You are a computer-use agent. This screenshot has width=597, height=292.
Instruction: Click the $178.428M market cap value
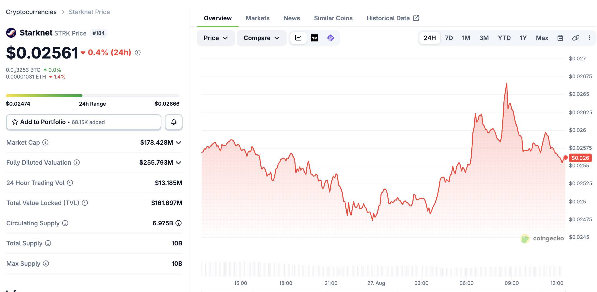click(x=157, y=142)
